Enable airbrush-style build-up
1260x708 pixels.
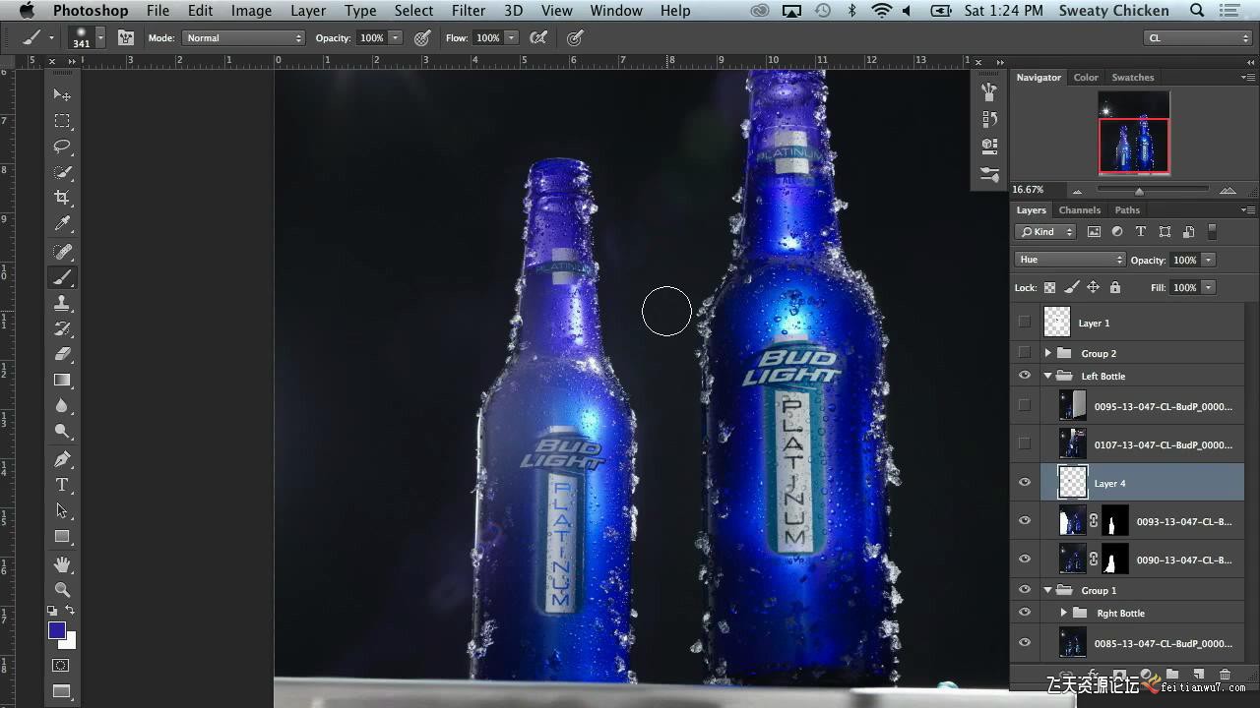coord(538,37)
